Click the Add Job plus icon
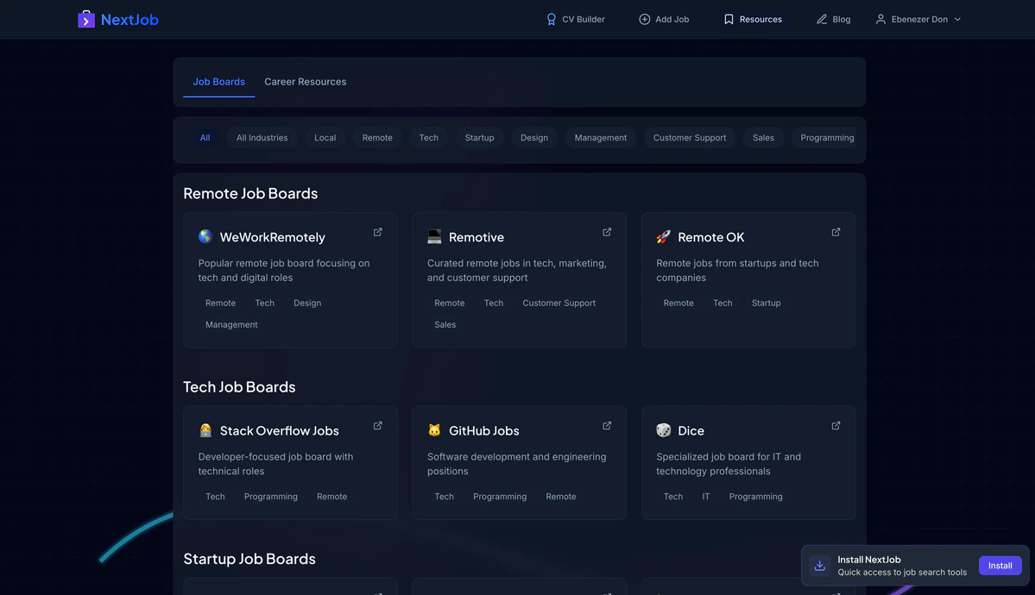 click(642, 18)
